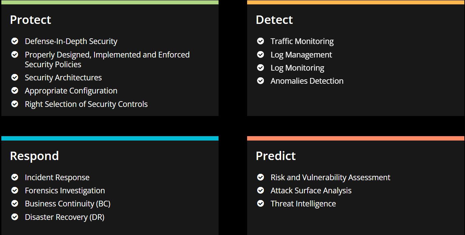Click the Predict heading text

coord(276,156)
